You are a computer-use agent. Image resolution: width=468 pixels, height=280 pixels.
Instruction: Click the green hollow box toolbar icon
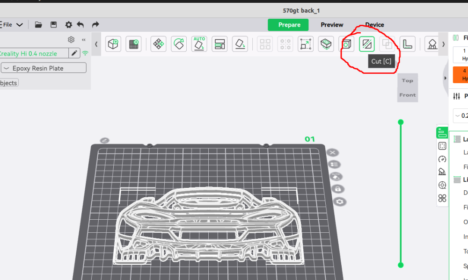point(326,44)
